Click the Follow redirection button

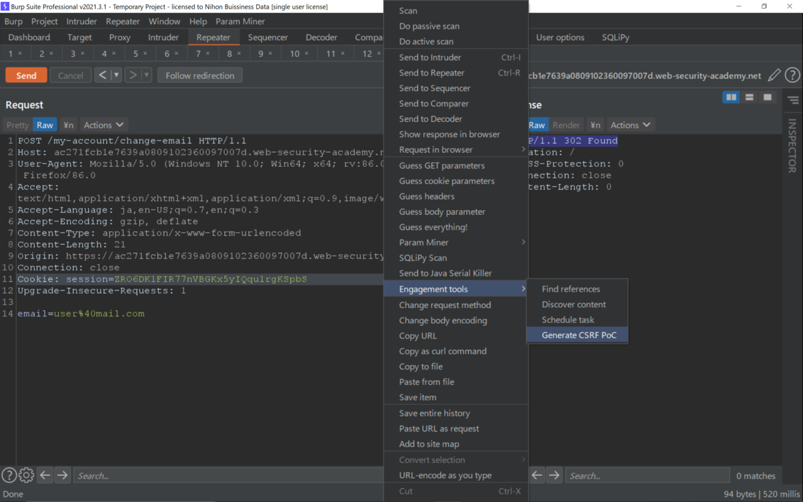200,75
